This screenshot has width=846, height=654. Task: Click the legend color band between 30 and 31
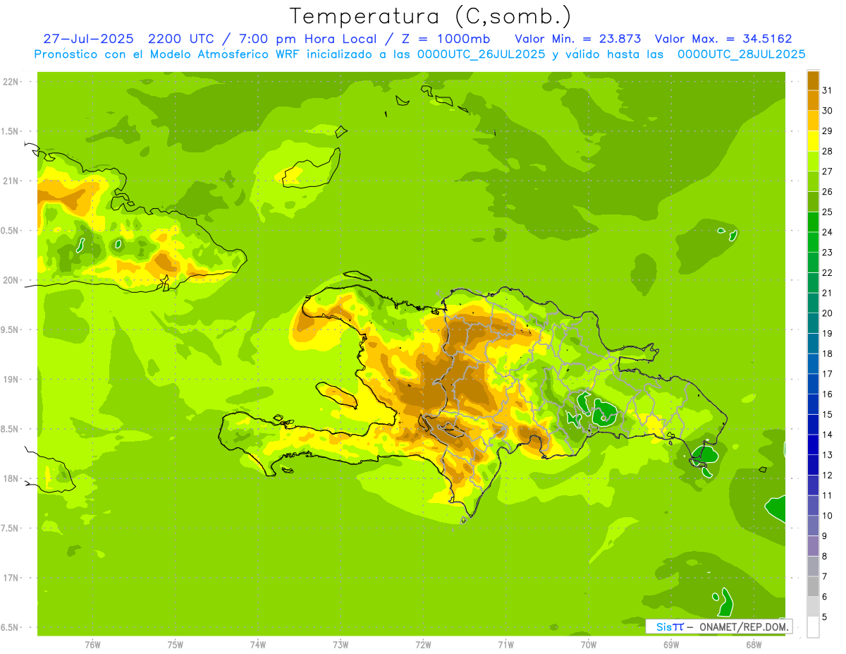813,100
